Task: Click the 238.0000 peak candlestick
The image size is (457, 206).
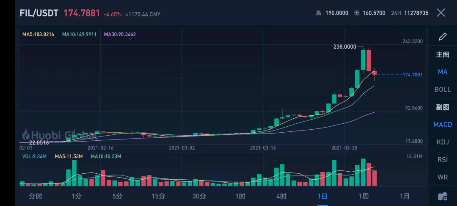Action: click(x=363, y=60)
